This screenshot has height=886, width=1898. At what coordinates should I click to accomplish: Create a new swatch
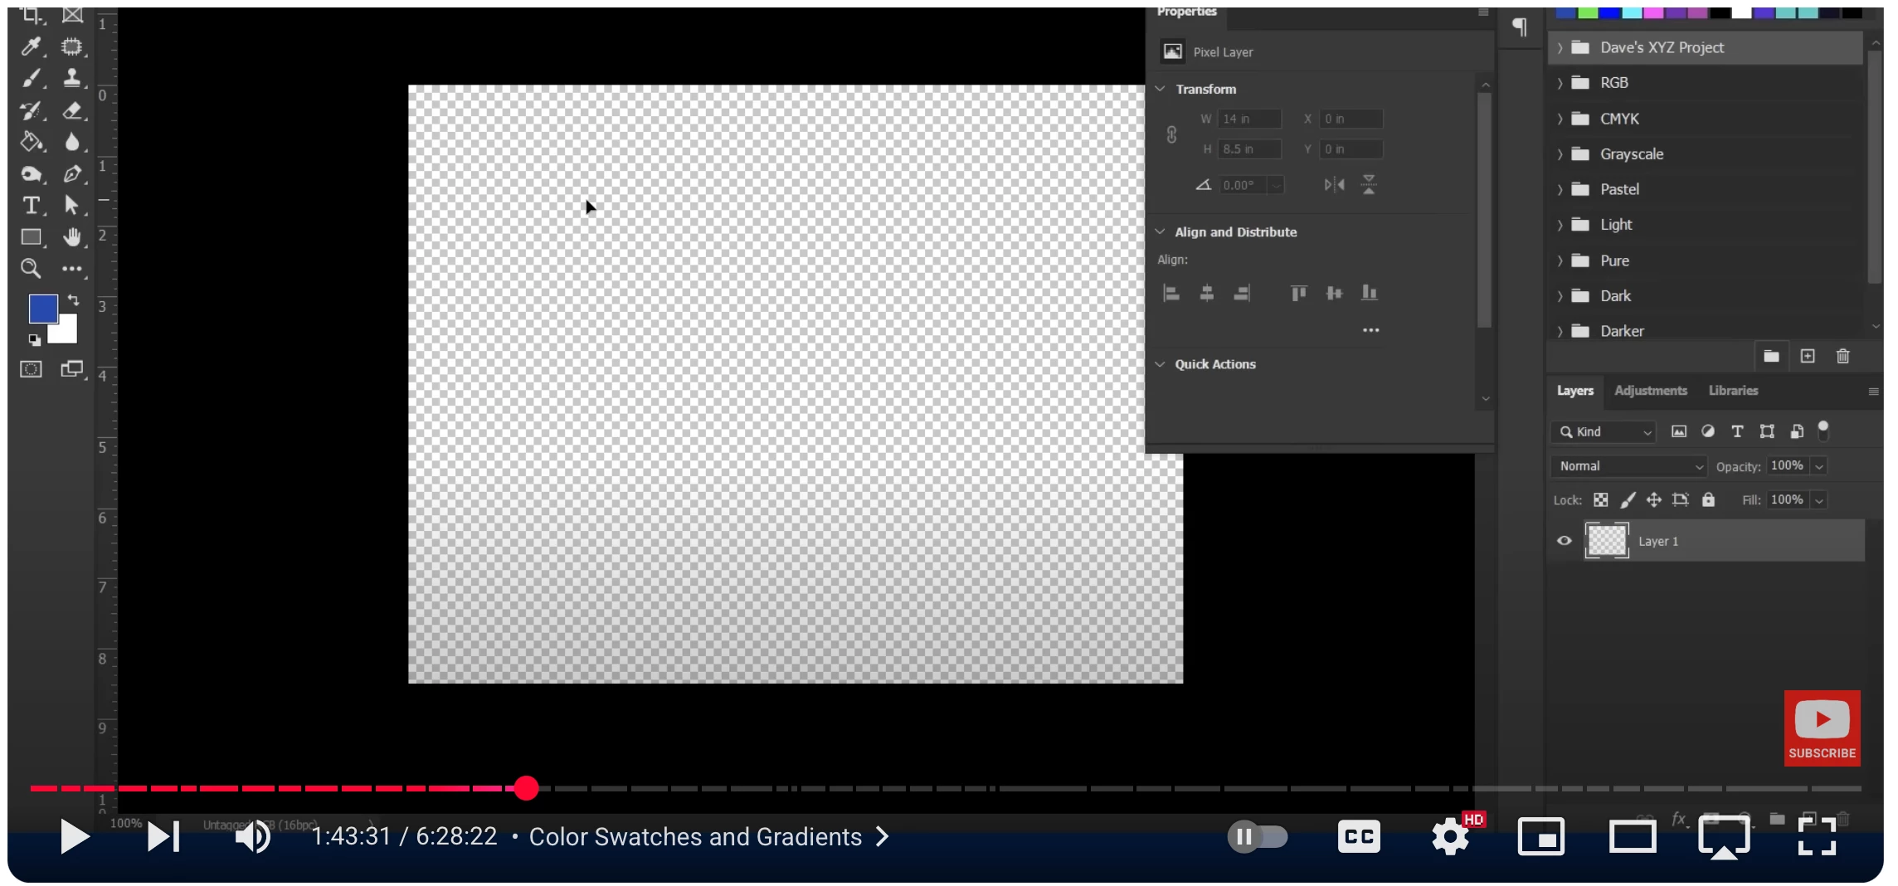1808,356
